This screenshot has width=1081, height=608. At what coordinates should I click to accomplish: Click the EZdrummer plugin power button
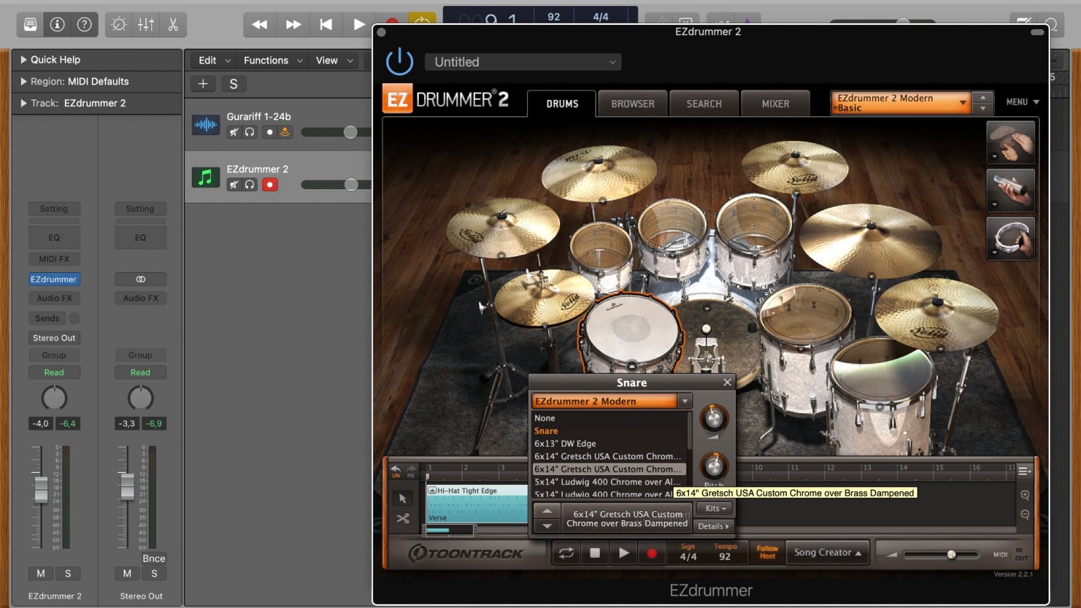(x=399, y=61)
